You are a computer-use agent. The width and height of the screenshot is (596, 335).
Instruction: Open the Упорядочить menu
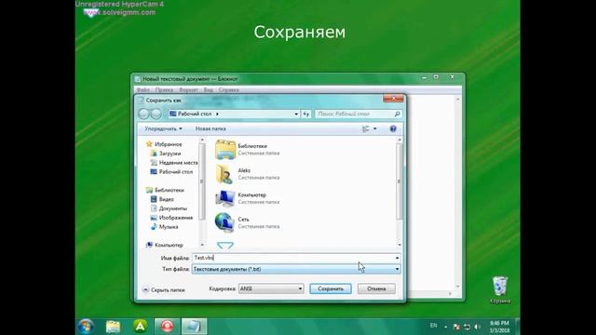point(164,128)
